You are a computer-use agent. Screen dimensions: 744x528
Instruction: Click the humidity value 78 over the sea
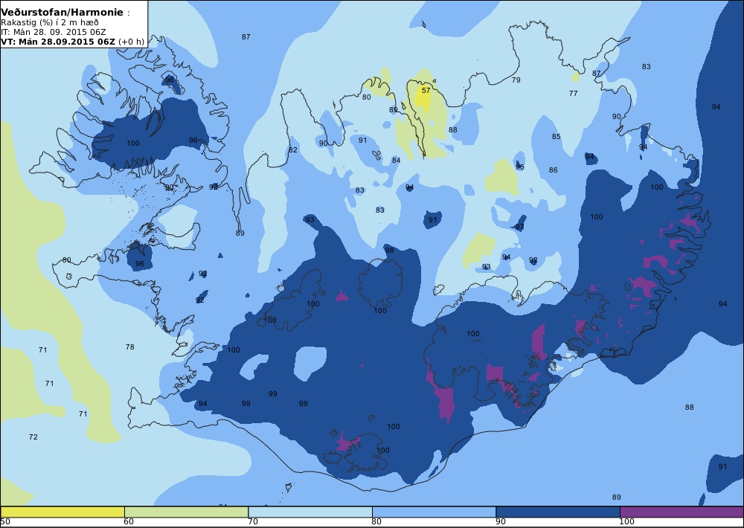(130, 347)
